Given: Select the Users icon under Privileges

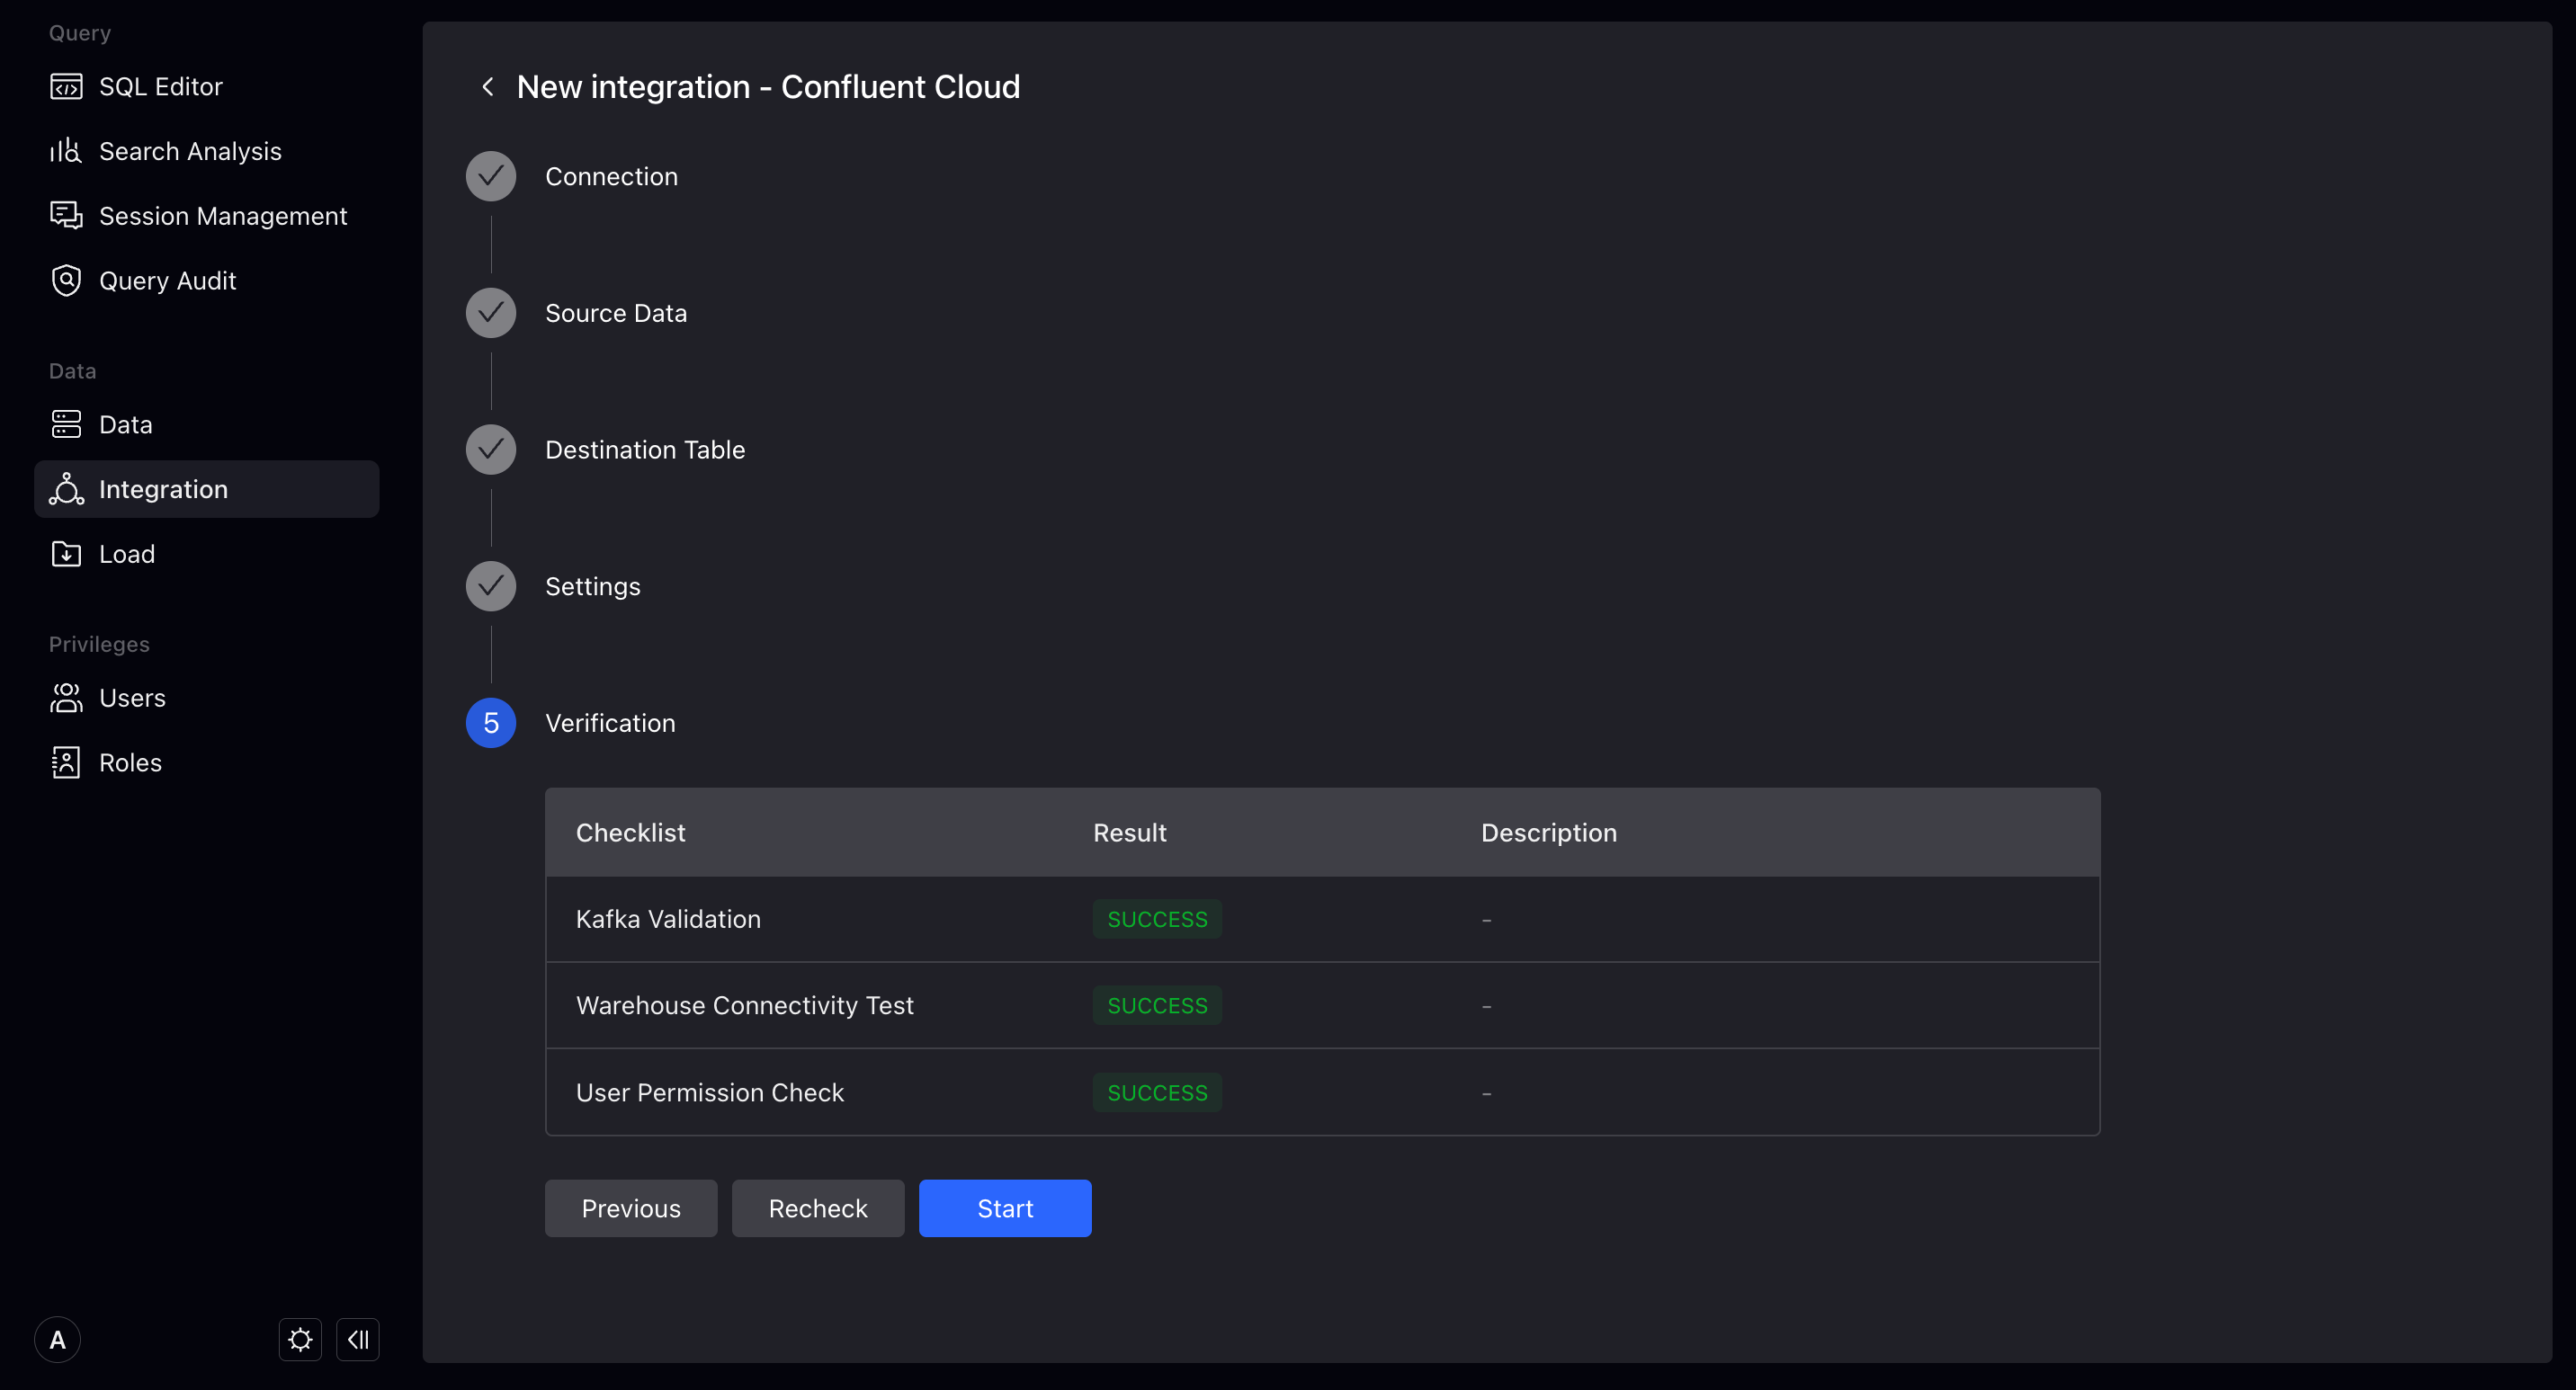Looking at the screenshot, I should pyautogui.click(x=66, y=698).
